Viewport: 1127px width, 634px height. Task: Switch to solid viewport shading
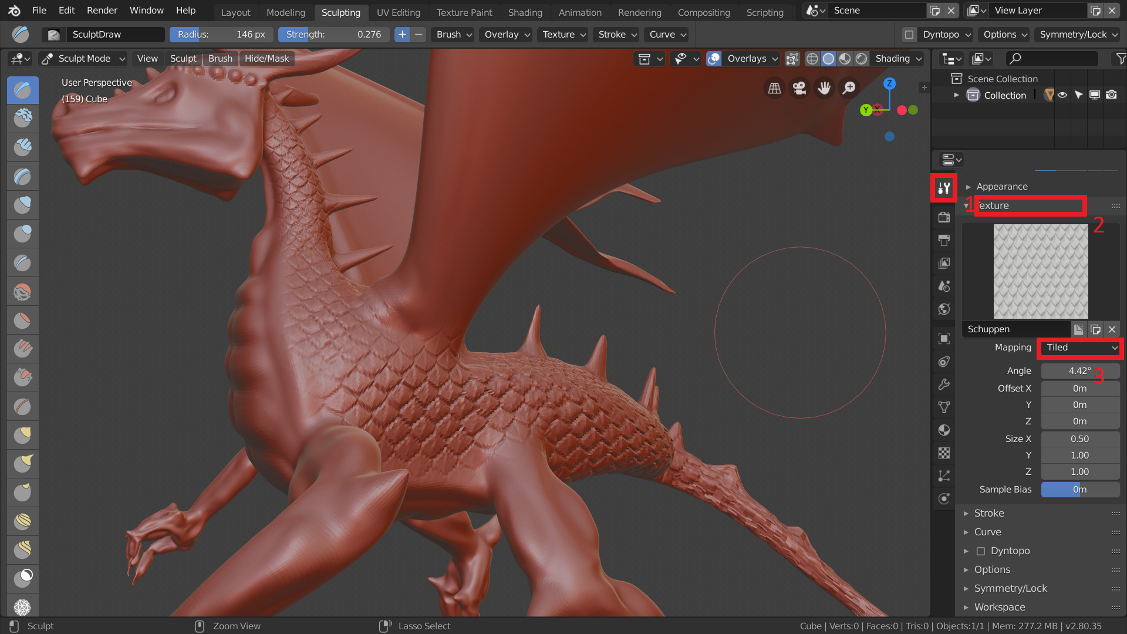(x=828, y=59)
